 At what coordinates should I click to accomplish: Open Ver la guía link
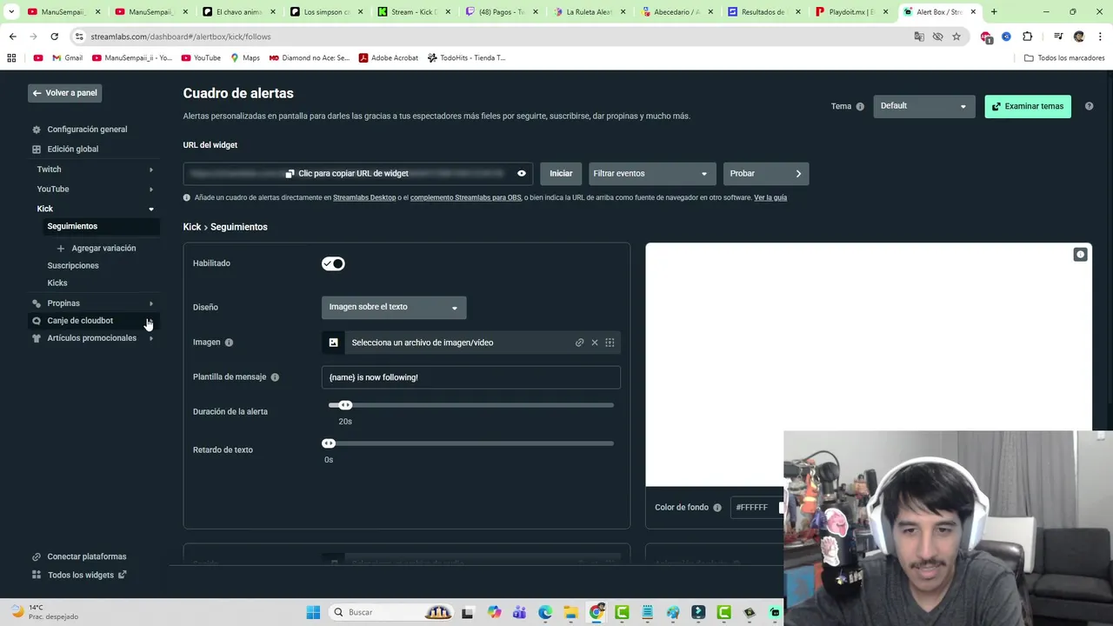(770, 198)
